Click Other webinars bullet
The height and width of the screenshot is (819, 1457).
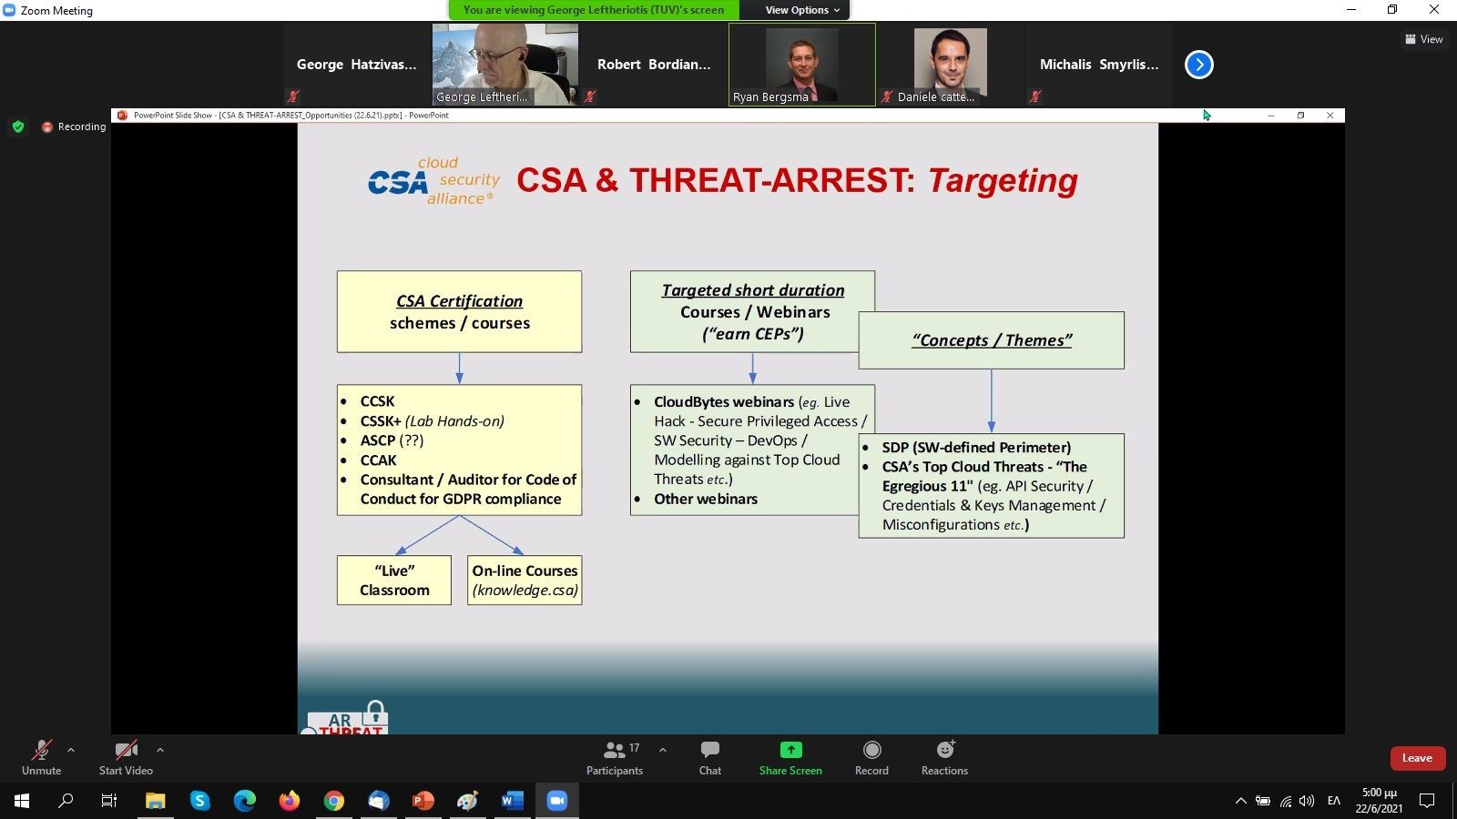click(x=706, y=499)
